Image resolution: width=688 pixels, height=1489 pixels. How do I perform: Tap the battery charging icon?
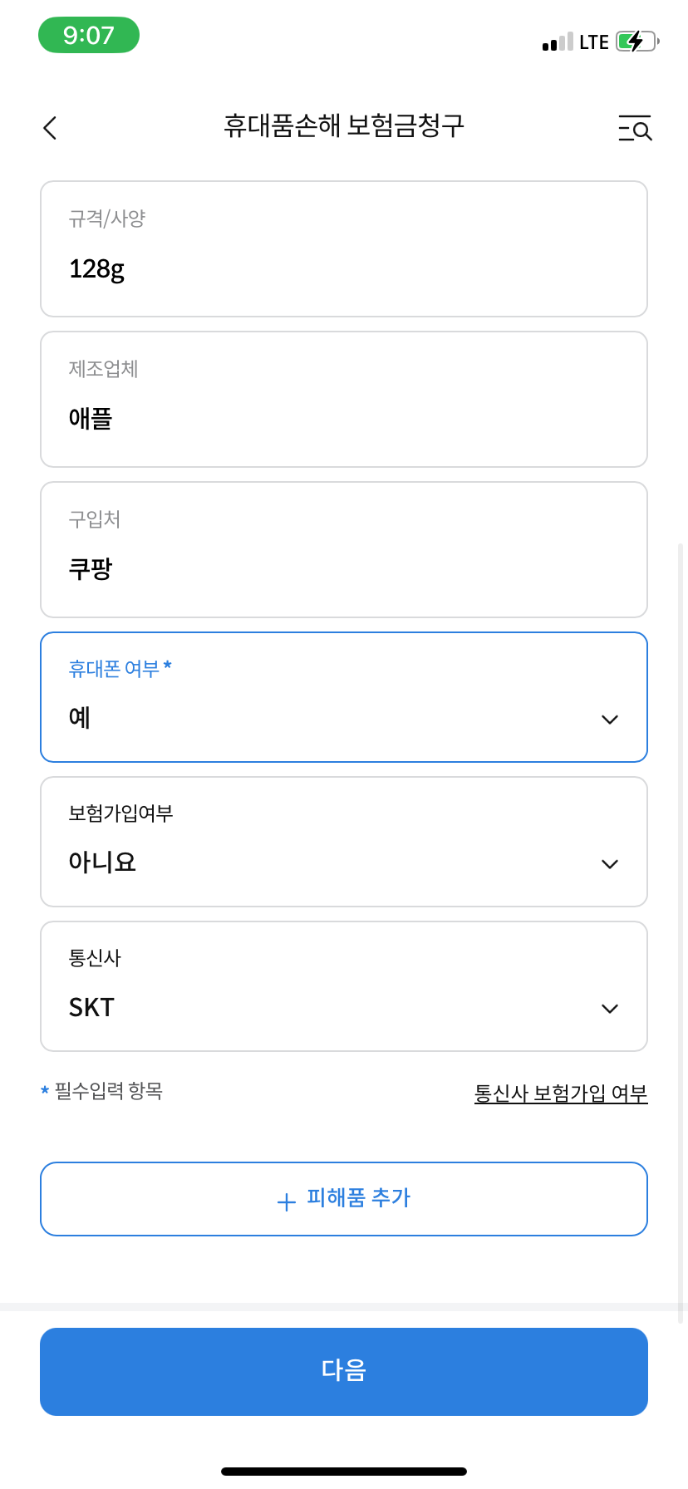coord(636,41)
